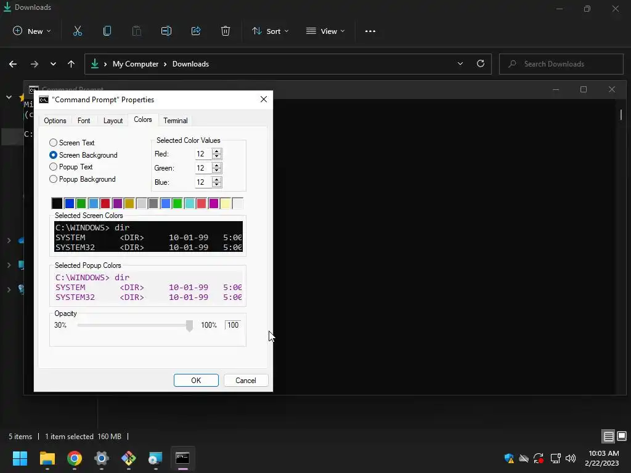
Task: Pick the white color swatch
Action: [x=237, y=203]
